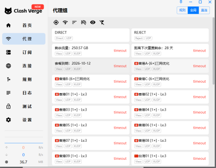Click the Reject tag on the REJECT card
Screen dimensions: 216x168
tap(139, 38)
